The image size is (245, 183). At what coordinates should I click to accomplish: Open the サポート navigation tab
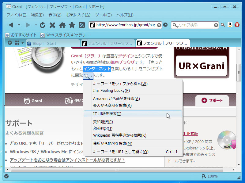tap(212, 101)
